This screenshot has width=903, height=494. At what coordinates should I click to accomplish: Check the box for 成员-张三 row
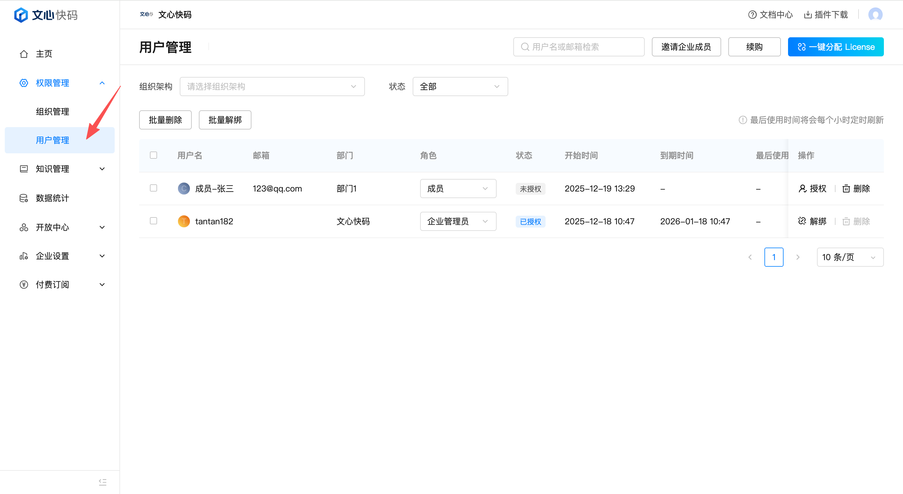[x=153, y=188]
